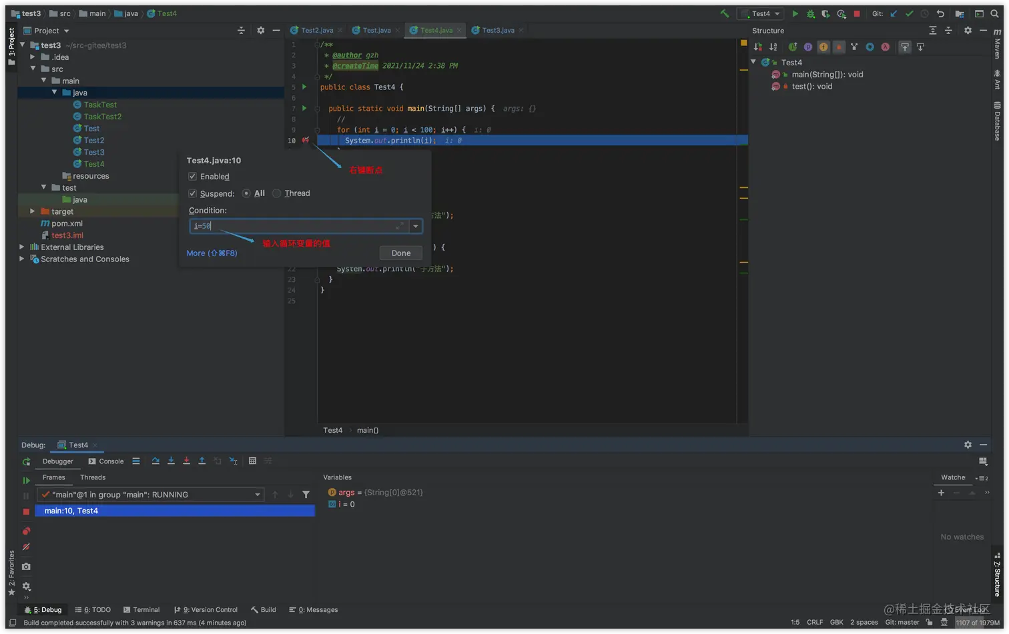Viewport: 1009px width, 634px height.
Task: View breakpoints with double red circle icon
Action: click(26, 531)
